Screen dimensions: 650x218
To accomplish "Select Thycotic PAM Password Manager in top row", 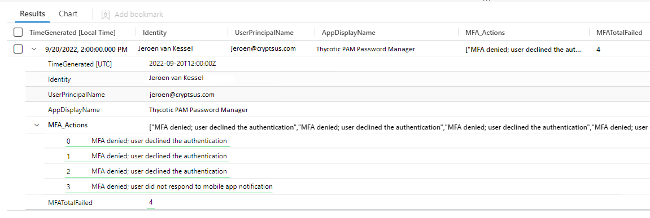I will 365,49.
